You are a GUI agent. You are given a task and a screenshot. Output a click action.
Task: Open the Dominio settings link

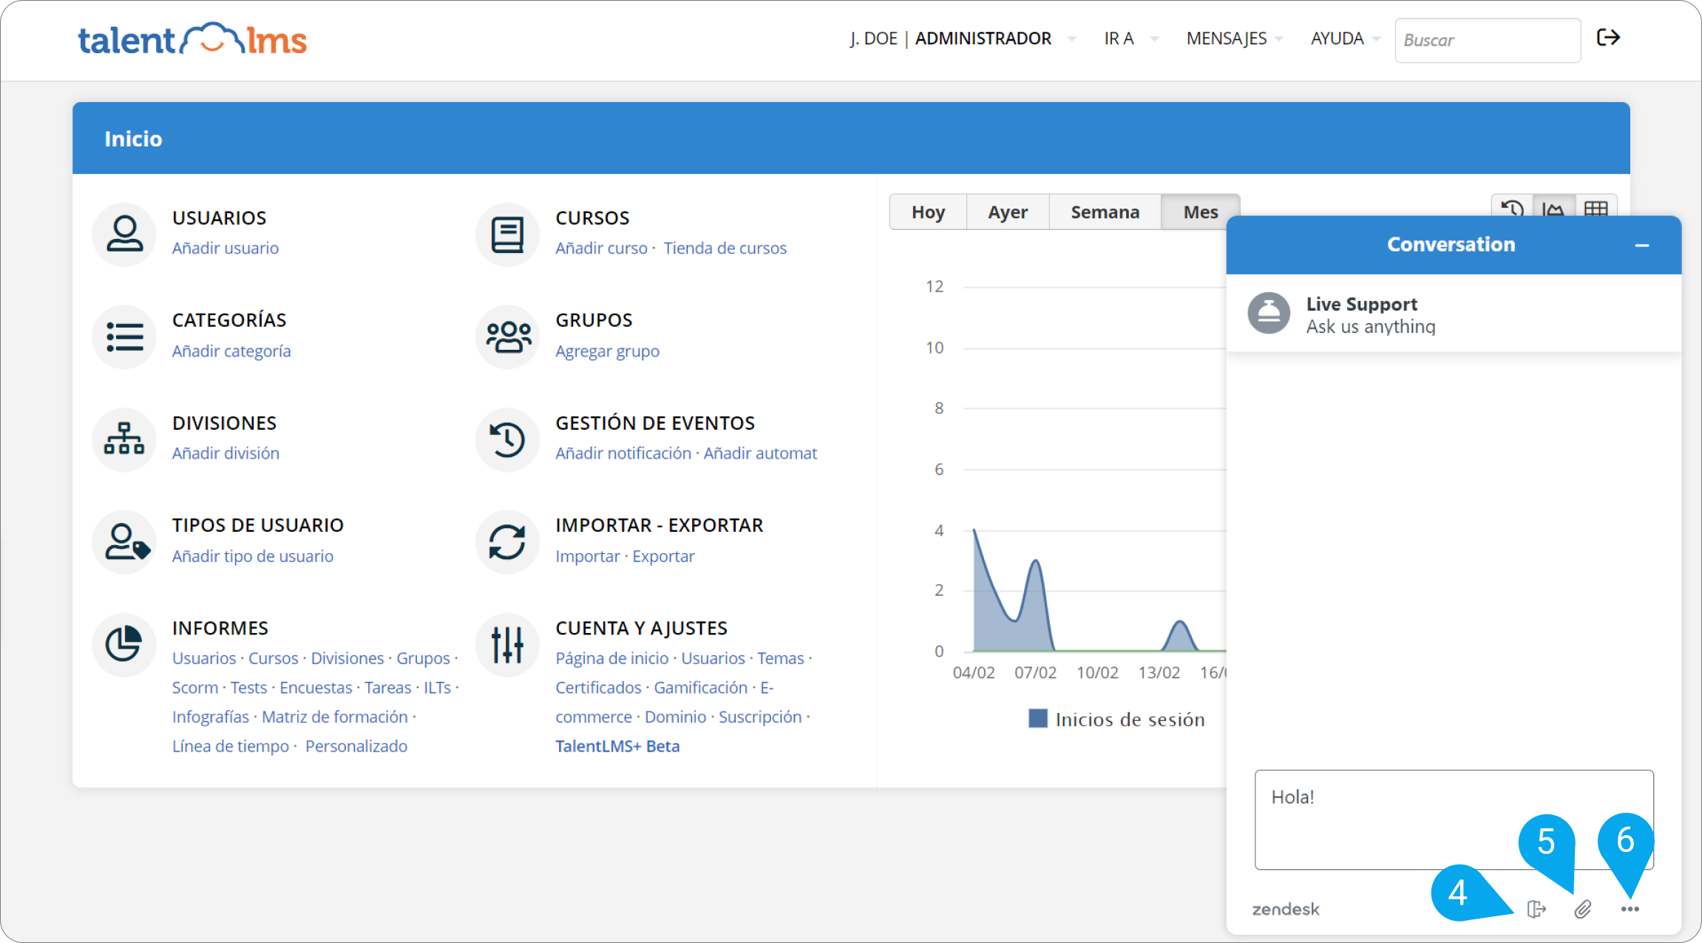coord(675,717)
